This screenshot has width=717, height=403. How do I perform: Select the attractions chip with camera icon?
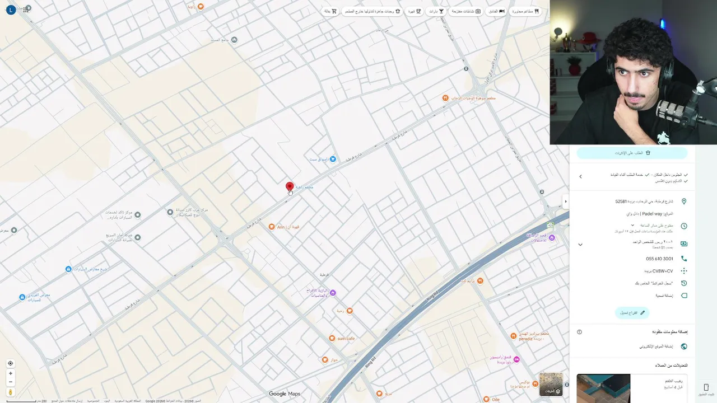click(467, 11)
